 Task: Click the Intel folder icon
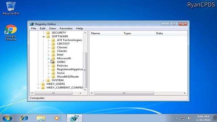53,55
